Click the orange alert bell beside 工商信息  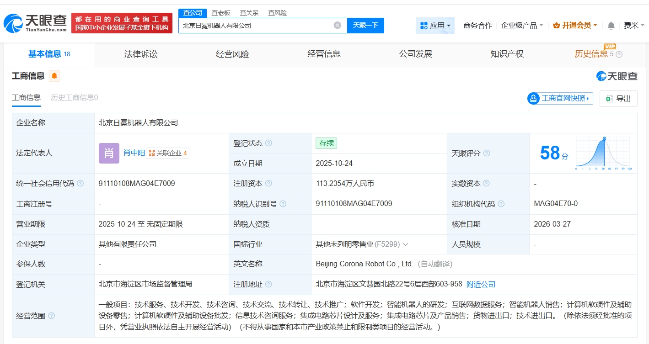pos(54,76)
